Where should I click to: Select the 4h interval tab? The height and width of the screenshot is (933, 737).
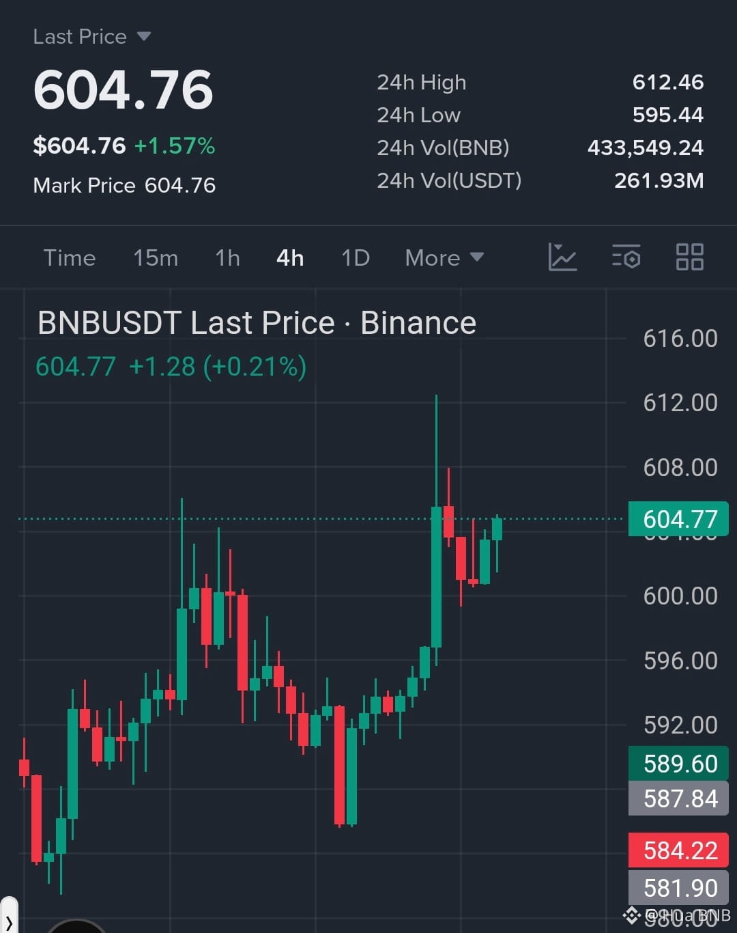tap(290, 257)
